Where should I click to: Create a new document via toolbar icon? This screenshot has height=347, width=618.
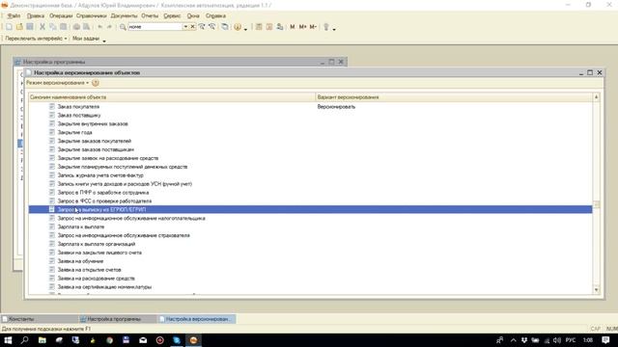[9, 27]
